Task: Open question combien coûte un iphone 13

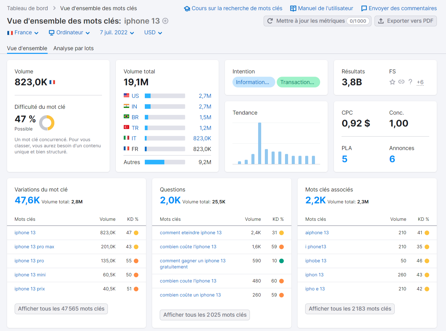Action: tap(190, 295)
